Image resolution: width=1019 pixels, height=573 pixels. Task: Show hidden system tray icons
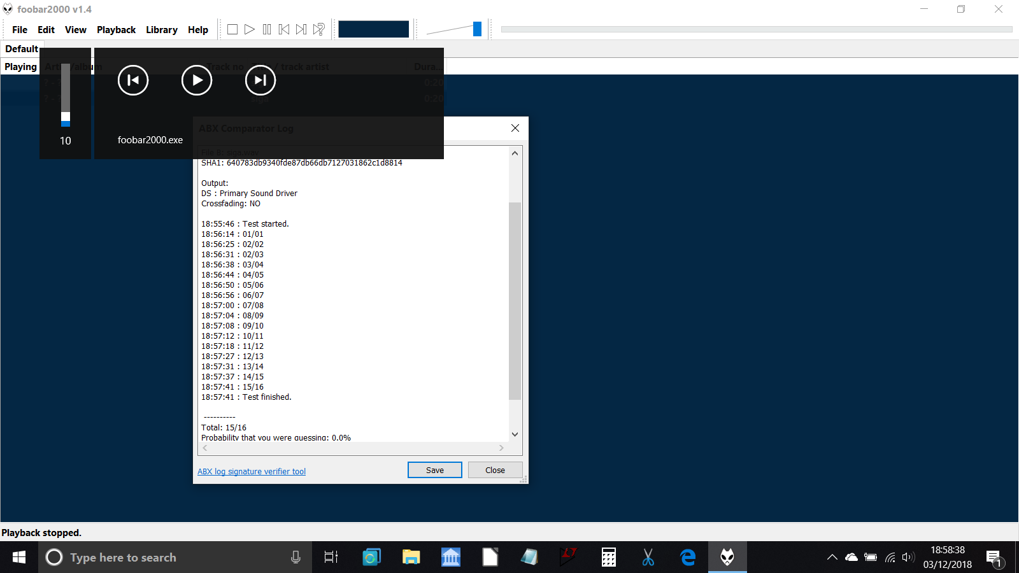tap(832, 557)
